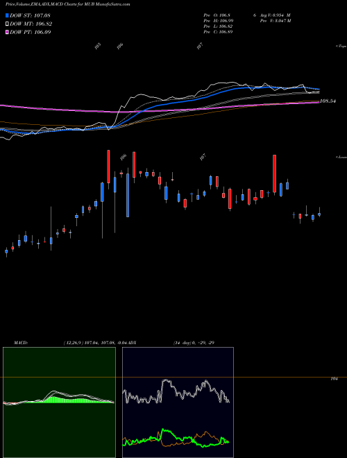Open the green MACD histogram panel
Image resolution: width=347 pixels, height=458 pixels.
click(x=59, y=402)
